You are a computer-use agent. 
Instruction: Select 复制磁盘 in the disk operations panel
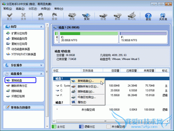20,80
